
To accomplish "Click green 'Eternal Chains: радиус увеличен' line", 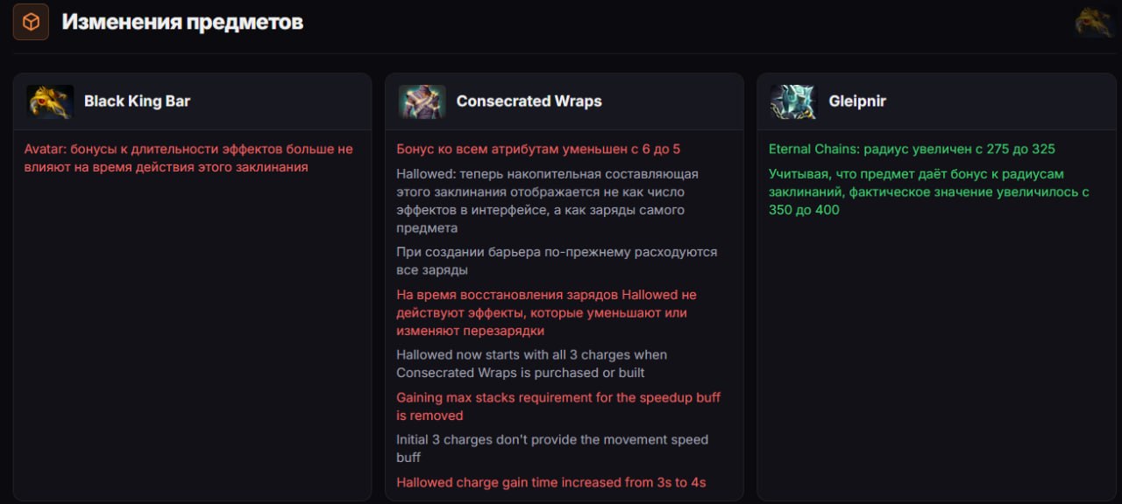I will [912, 149].
